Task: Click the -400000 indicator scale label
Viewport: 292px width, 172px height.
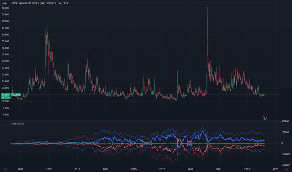Action: click(x=285, y=165)
